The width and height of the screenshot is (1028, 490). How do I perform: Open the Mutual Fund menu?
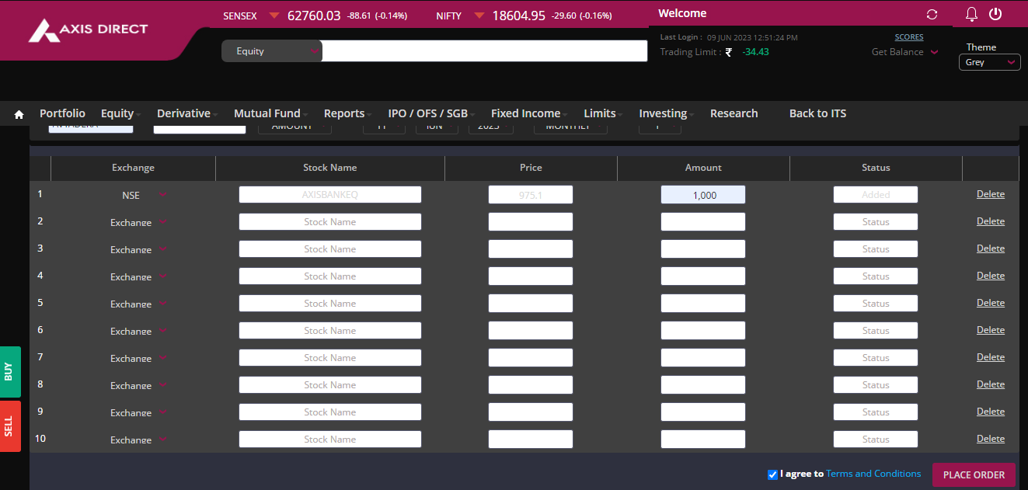tap(270, 113)
